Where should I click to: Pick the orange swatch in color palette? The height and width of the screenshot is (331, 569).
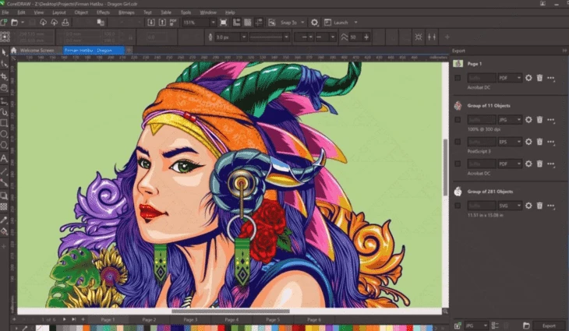[86, 328]
